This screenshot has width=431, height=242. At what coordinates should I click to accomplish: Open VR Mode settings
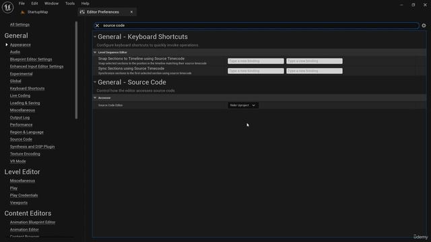click(18, 161)
